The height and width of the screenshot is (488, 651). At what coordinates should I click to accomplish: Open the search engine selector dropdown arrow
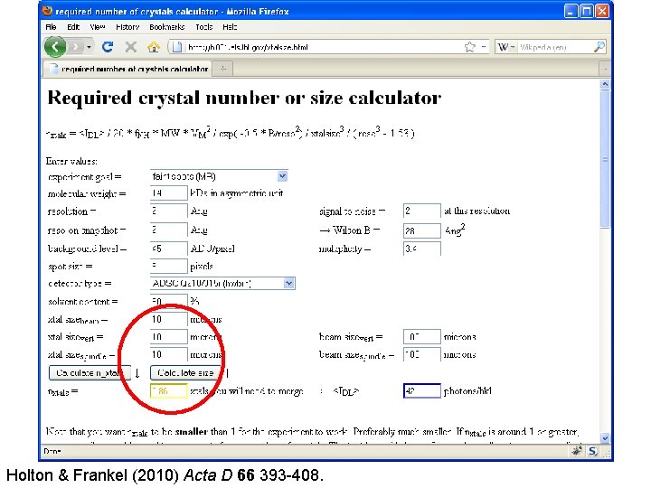pos(513,47)
